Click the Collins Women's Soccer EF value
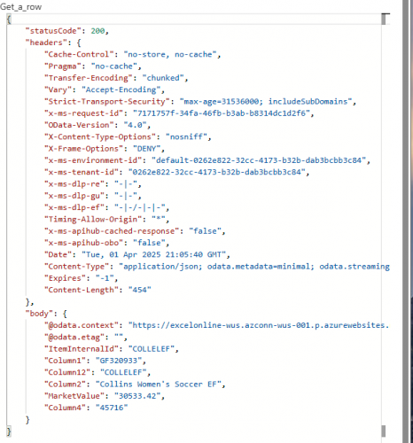 (x=159, y=385)
